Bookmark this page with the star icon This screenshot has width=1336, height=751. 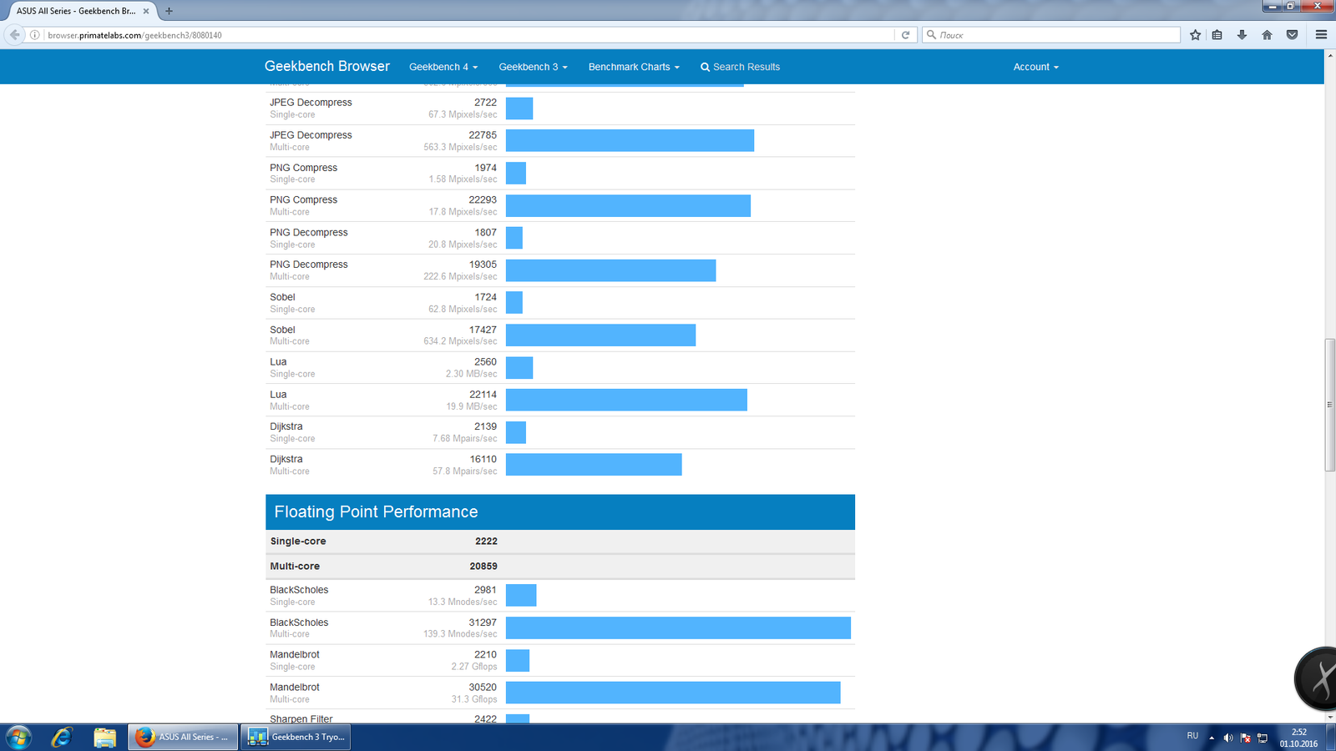(1195, 35)
